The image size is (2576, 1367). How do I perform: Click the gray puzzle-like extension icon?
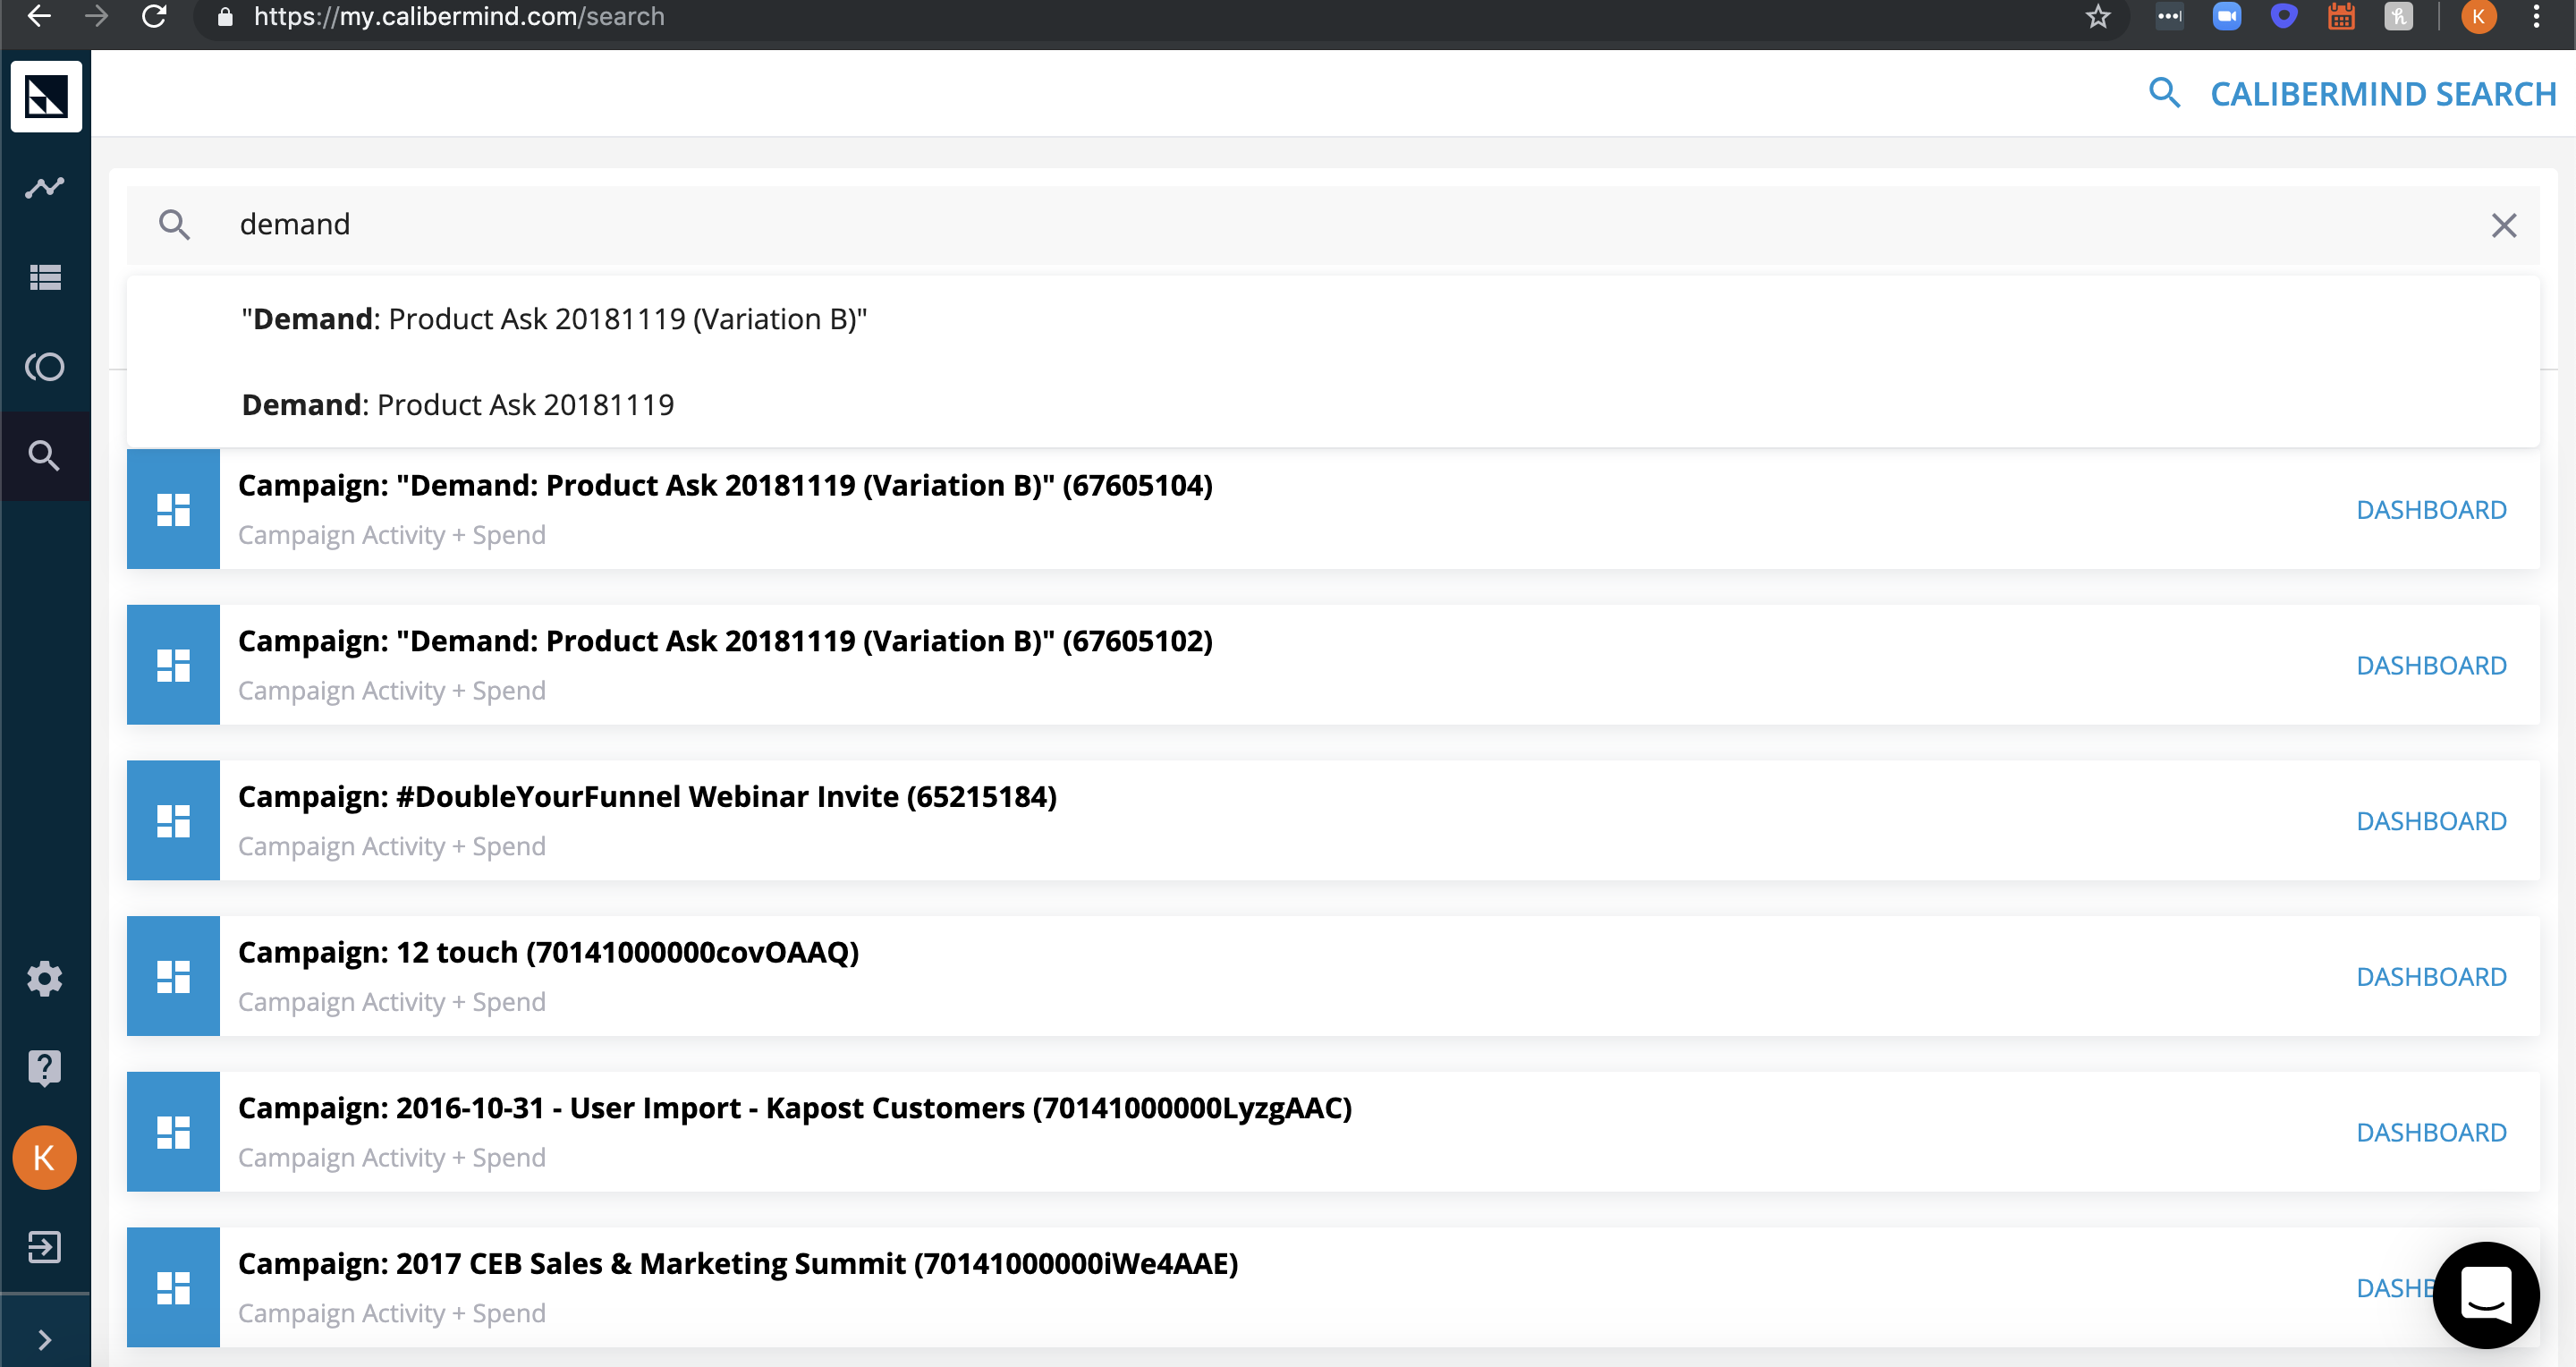tap(2398, 16)
